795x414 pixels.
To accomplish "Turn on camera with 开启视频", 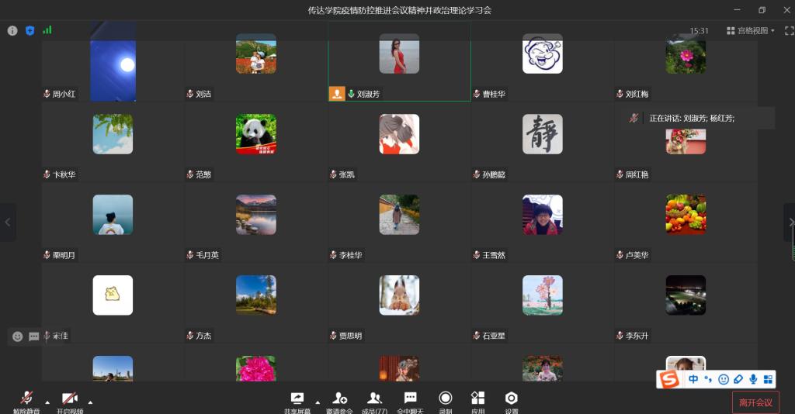I will point(69,403).
